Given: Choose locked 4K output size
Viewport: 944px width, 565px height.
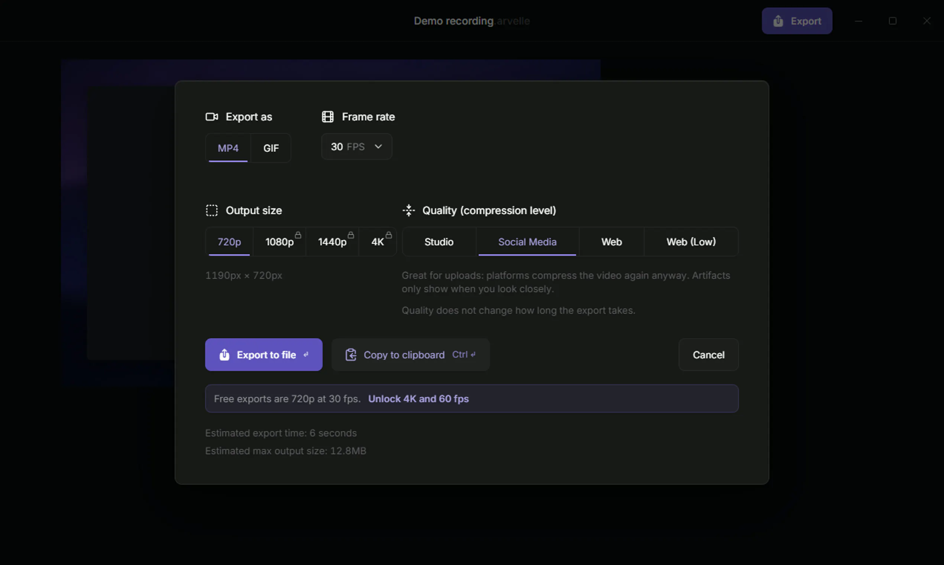Looking at the screenshot, I should 378,242.
